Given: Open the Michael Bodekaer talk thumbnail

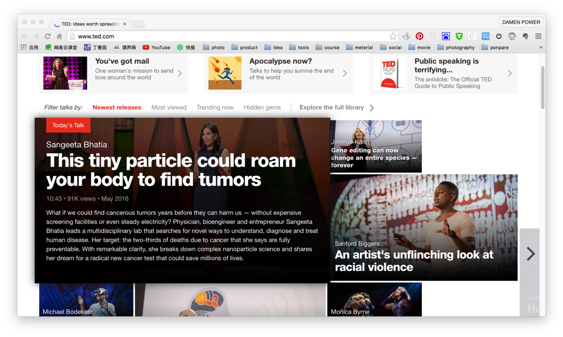Looking at the screenshot, I should click(x=86, y=300).
